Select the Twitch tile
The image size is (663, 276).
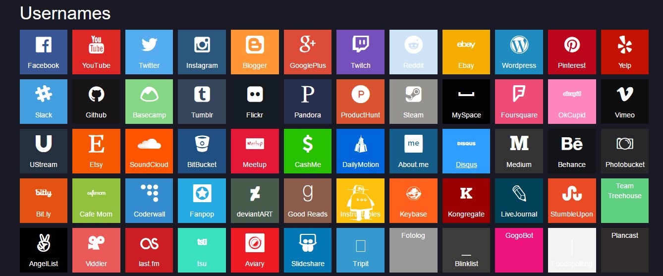[360, 52]
